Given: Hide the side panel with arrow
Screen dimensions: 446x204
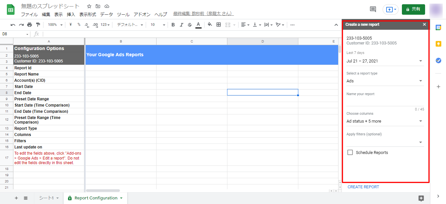Looking at the screenshot, I should [438, 196].
